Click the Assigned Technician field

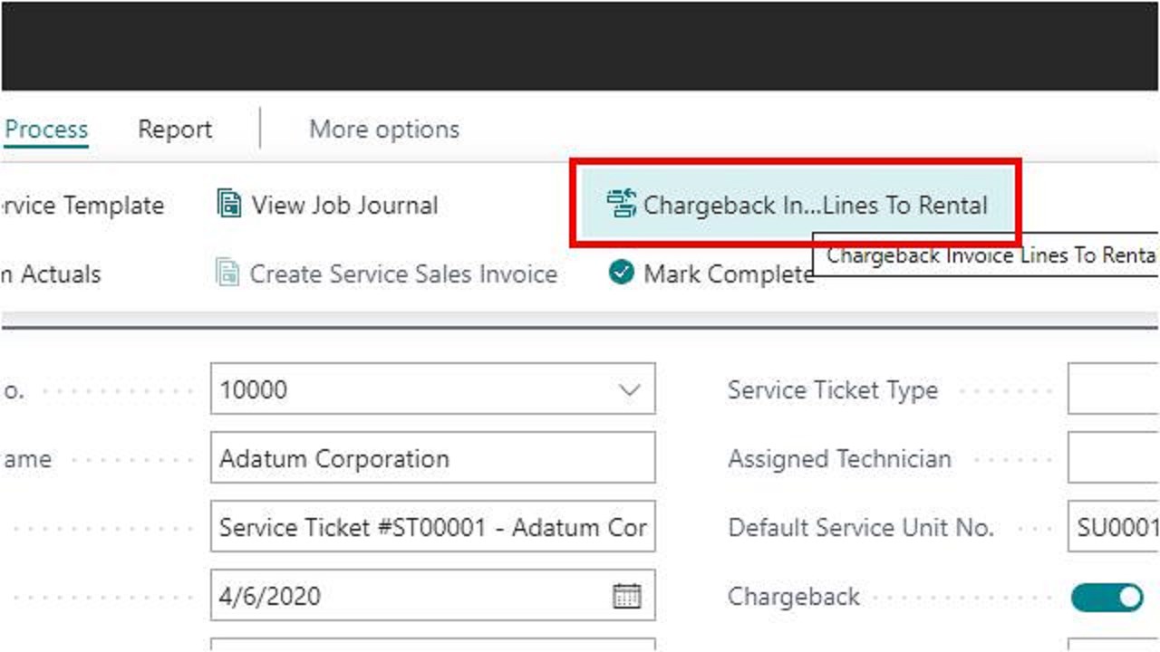click(x=1113, y=458)
